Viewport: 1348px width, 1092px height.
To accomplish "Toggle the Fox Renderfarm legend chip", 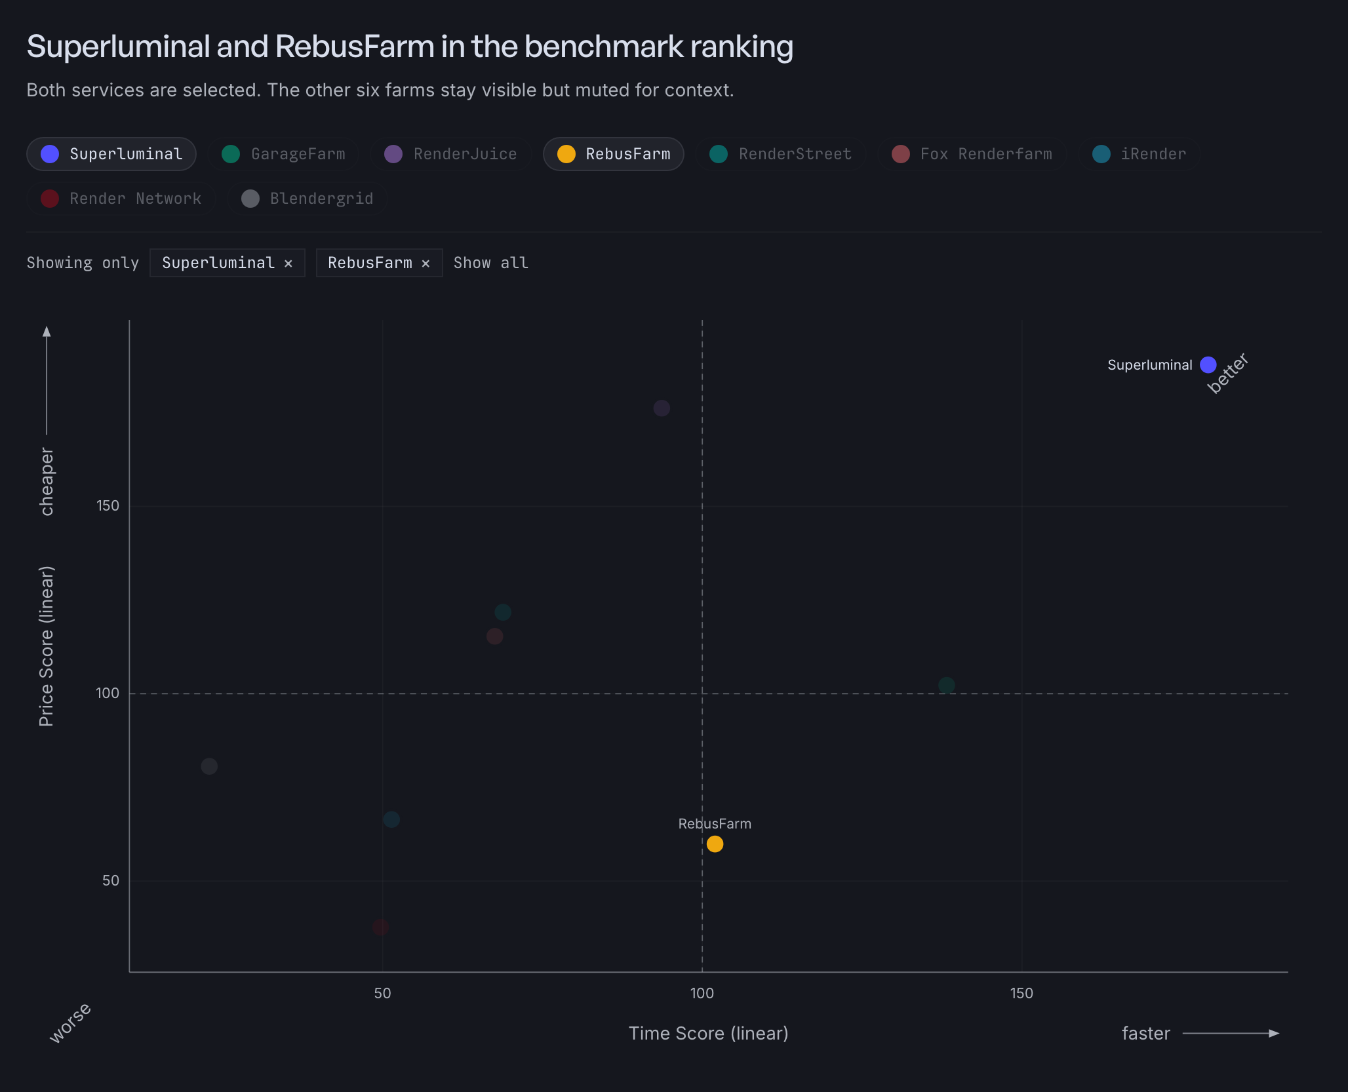I will click(x=972, y=154).
